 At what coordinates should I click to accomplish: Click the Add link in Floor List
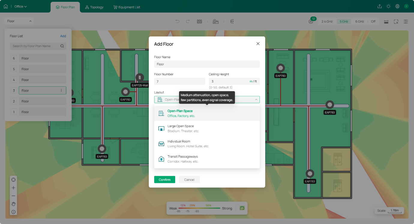click(63, 36)
